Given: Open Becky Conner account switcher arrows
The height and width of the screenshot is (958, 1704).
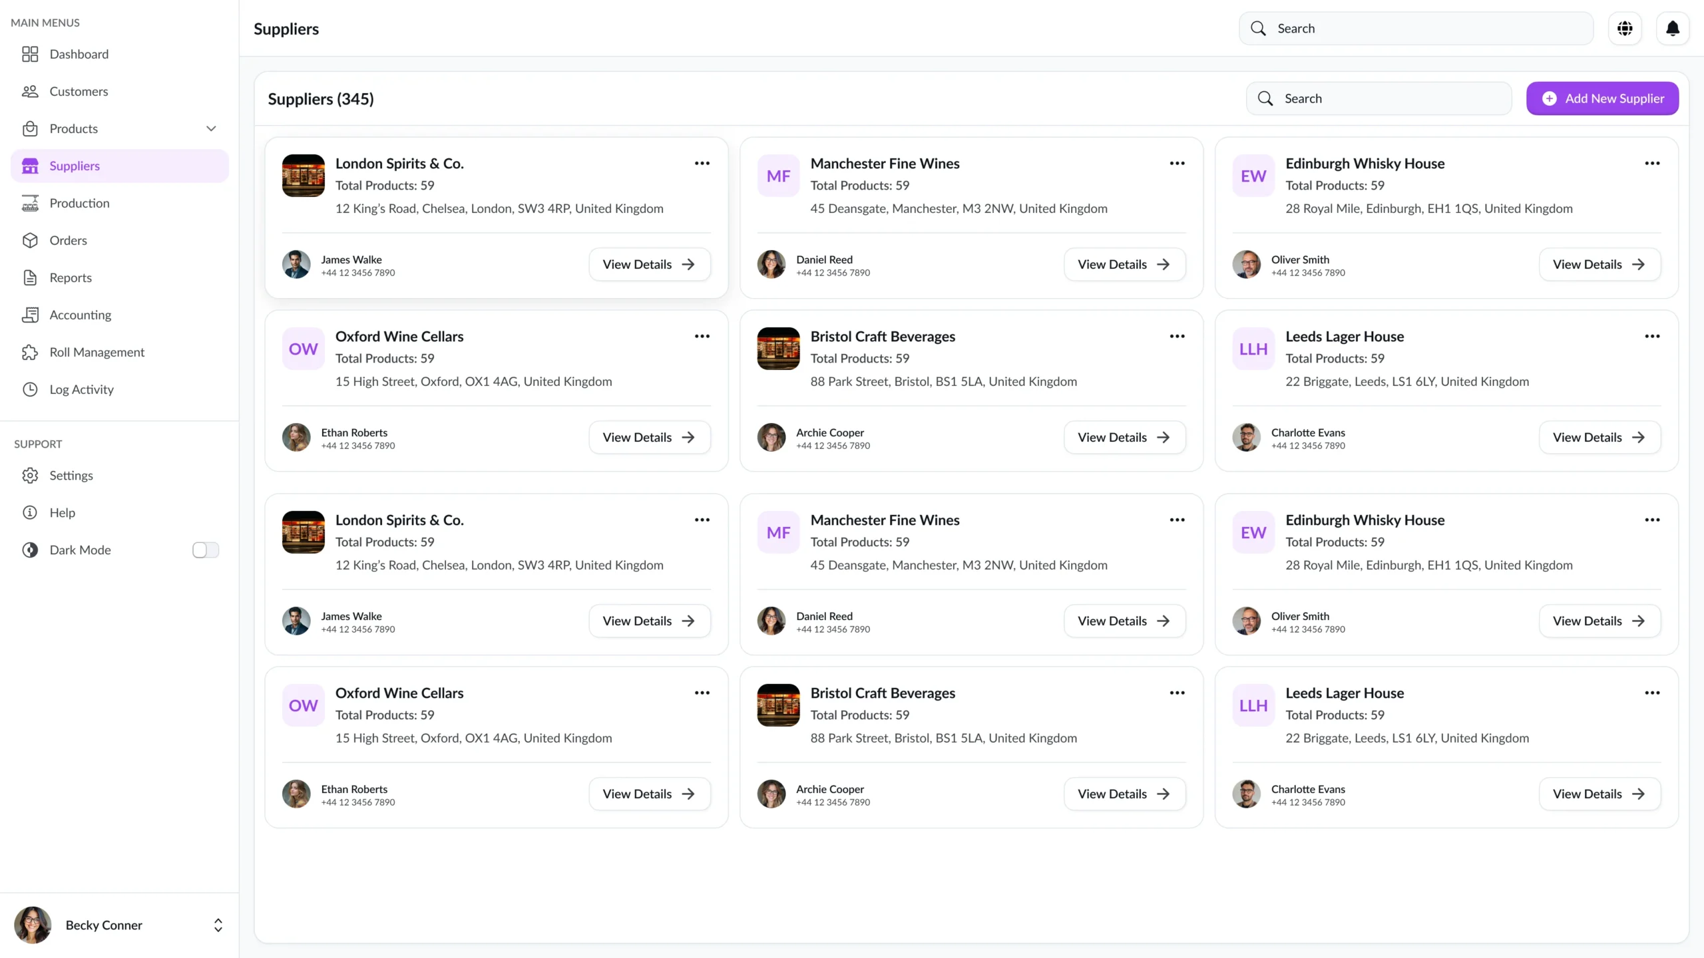Looking at the screenshot, I should coord(218,925).
